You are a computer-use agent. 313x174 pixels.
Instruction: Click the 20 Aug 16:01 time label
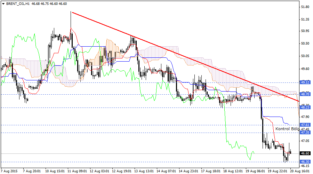300,171
